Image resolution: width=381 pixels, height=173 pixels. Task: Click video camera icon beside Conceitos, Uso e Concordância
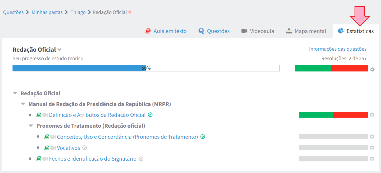click(x=53, y=137)
